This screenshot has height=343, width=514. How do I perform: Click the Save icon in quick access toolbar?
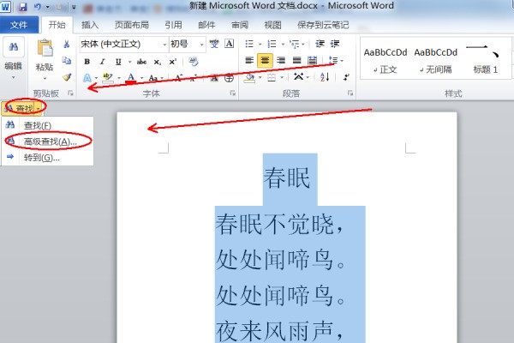tap(23, 8)
